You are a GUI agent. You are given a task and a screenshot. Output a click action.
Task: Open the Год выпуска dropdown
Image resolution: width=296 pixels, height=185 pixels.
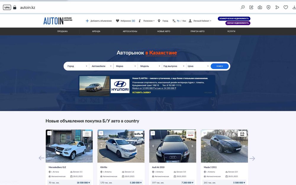click(174, 66)
